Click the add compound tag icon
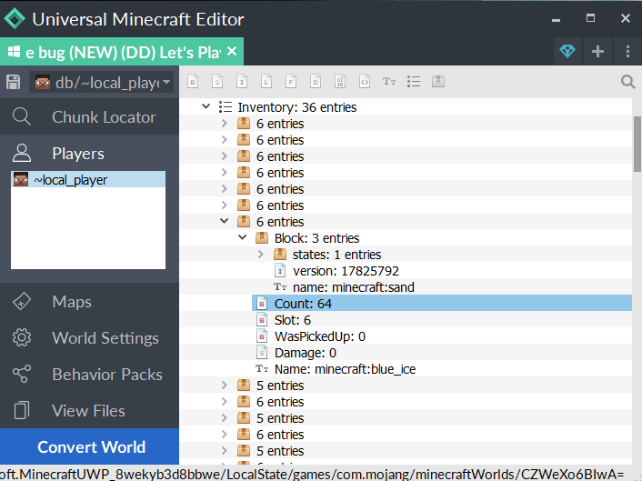This screenshot has width=642, height=481. coord(438,82)
